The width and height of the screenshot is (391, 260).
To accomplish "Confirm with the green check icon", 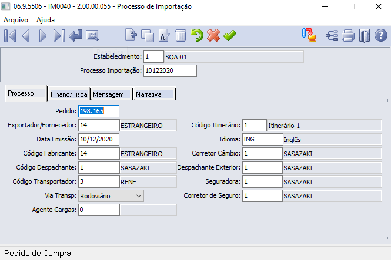I will click(230, 35).
